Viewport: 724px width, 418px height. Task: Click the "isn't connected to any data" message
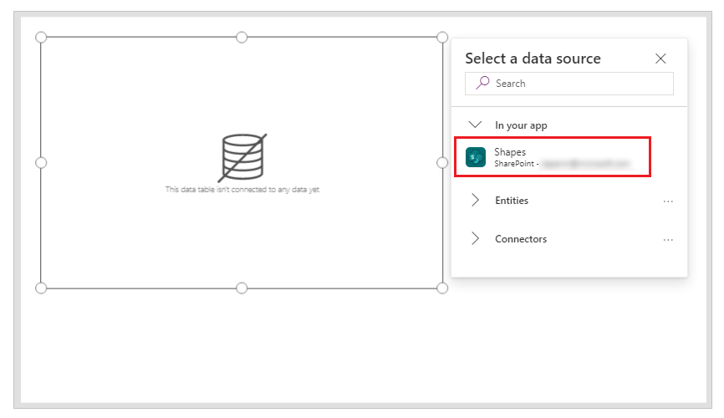click(242, 191)
